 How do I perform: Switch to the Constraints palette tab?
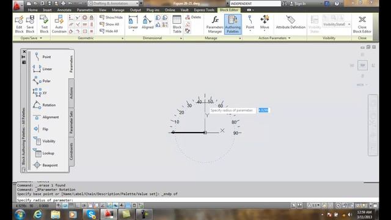pyautogui.click(x=71, y=152)
